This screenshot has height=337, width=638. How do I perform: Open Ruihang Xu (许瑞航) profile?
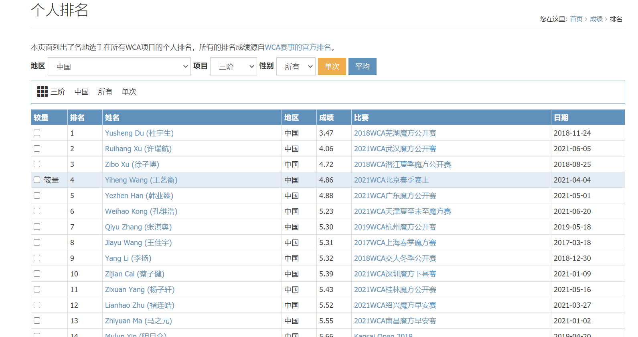pyautogui.click(x=138, y=148)
